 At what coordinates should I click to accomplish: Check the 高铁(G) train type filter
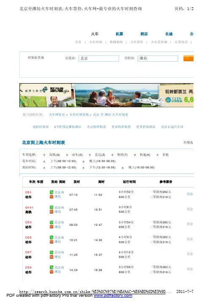44,155
